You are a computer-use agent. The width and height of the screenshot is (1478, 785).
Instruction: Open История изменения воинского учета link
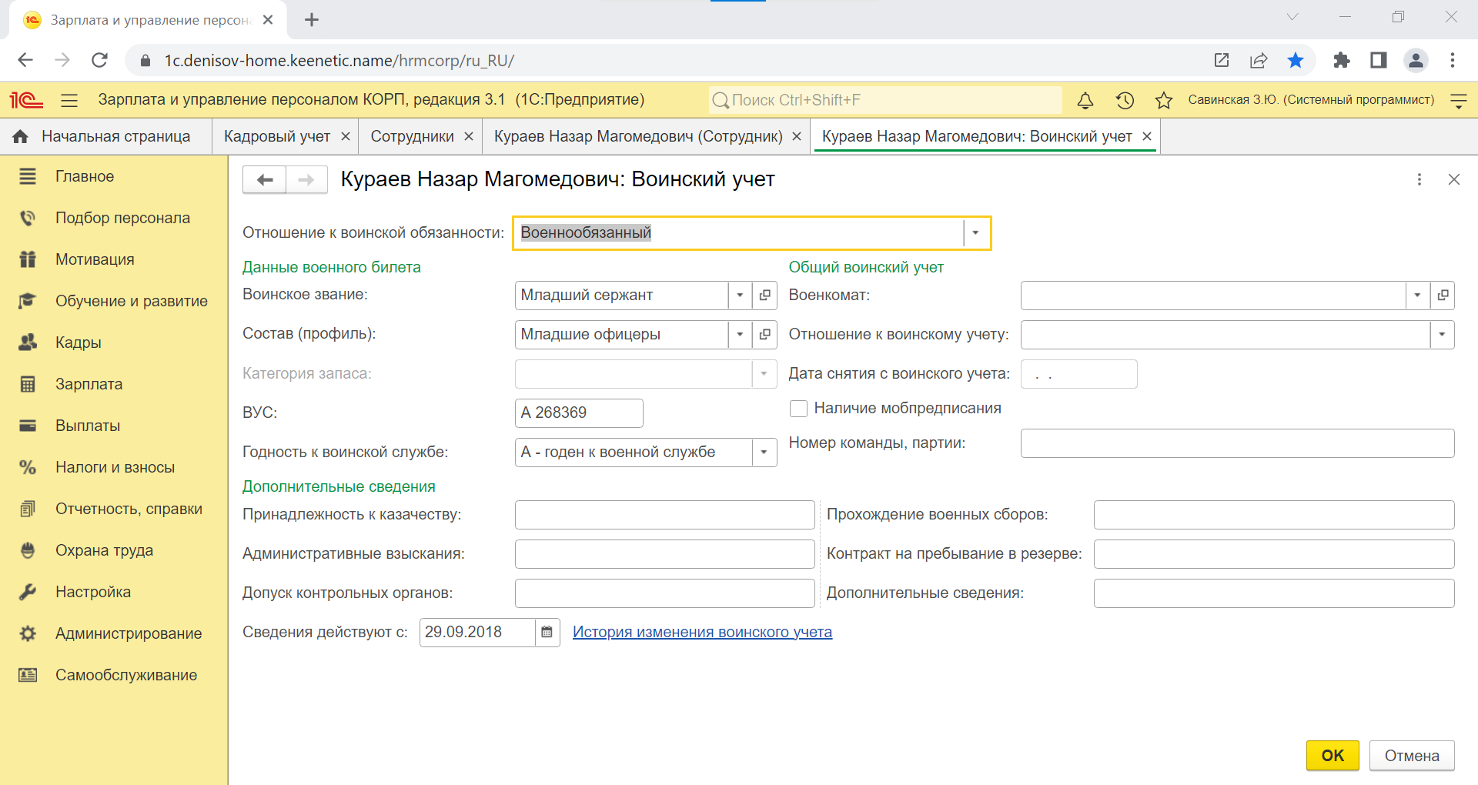click(702, 633)
